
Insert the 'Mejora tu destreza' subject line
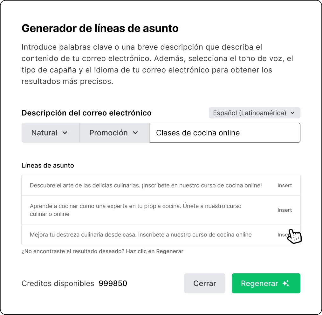pyautogui.click(x=283, y=235)
